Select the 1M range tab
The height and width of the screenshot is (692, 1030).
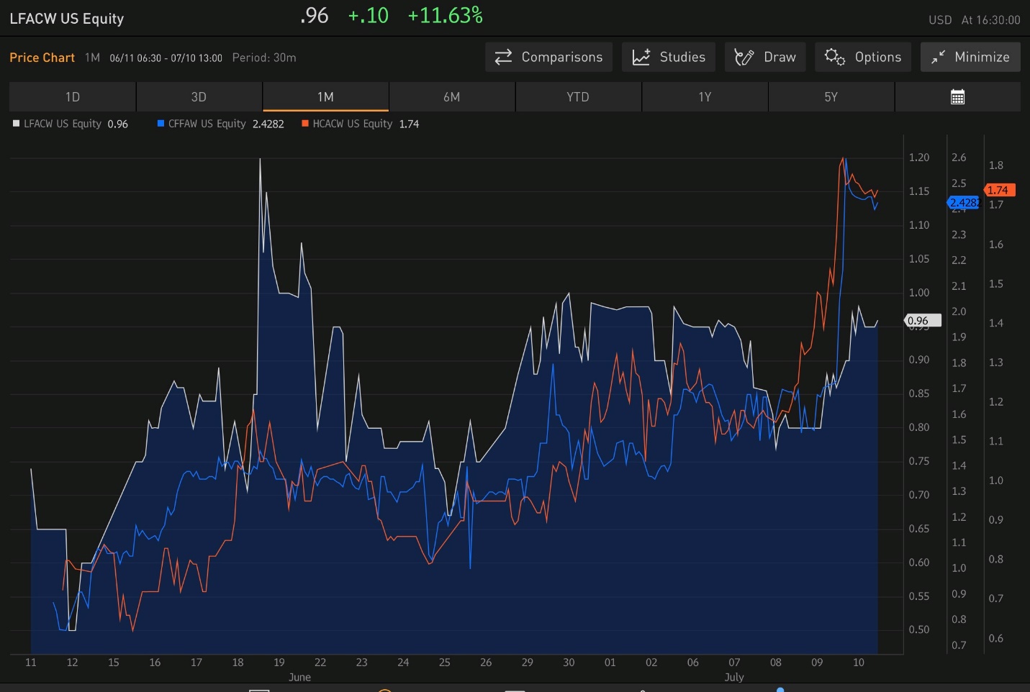(x=325, y=97)
